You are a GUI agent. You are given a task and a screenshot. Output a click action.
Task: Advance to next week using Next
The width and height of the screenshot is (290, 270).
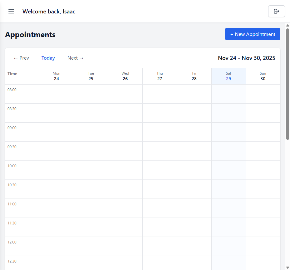(75, 58)
